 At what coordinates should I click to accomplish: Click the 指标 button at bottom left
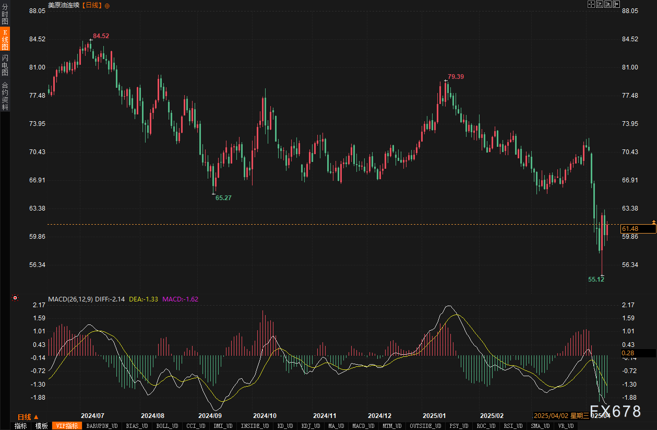(x=21, y=426)
